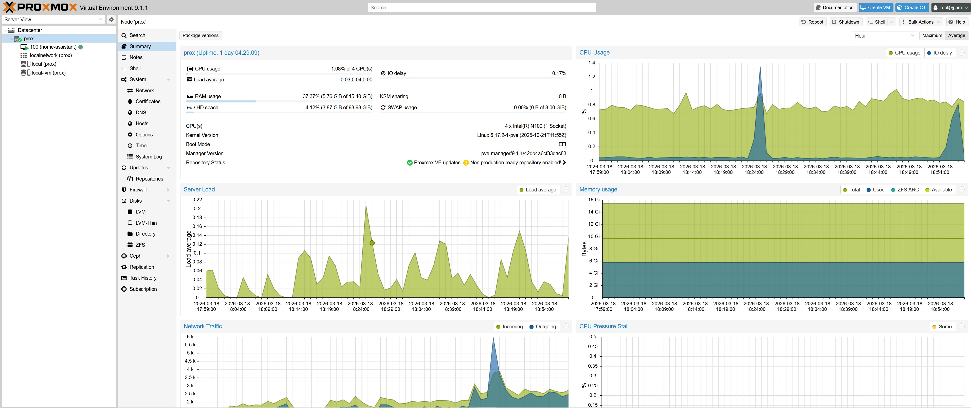Collapse the Updates submenu arrow
Screen dimensions: 971x408
click(169, 168)
